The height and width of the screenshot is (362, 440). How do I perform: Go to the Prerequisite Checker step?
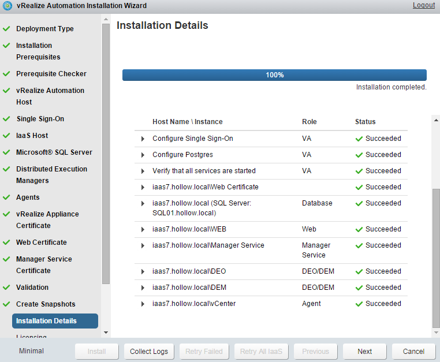[51, 74]
